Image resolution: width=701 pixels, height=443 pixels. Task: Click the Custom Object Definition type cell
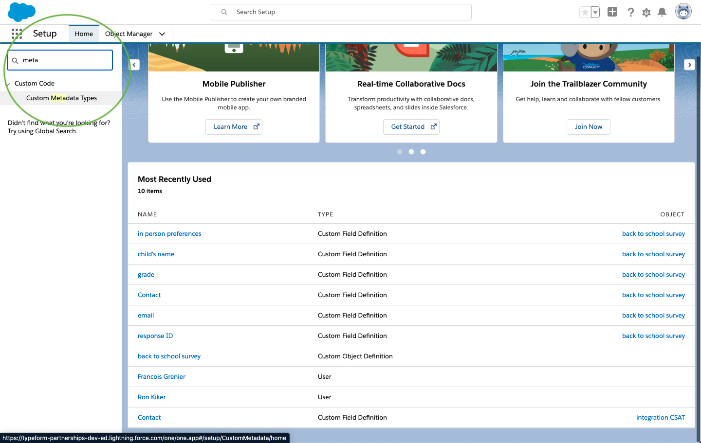(355, 356)
